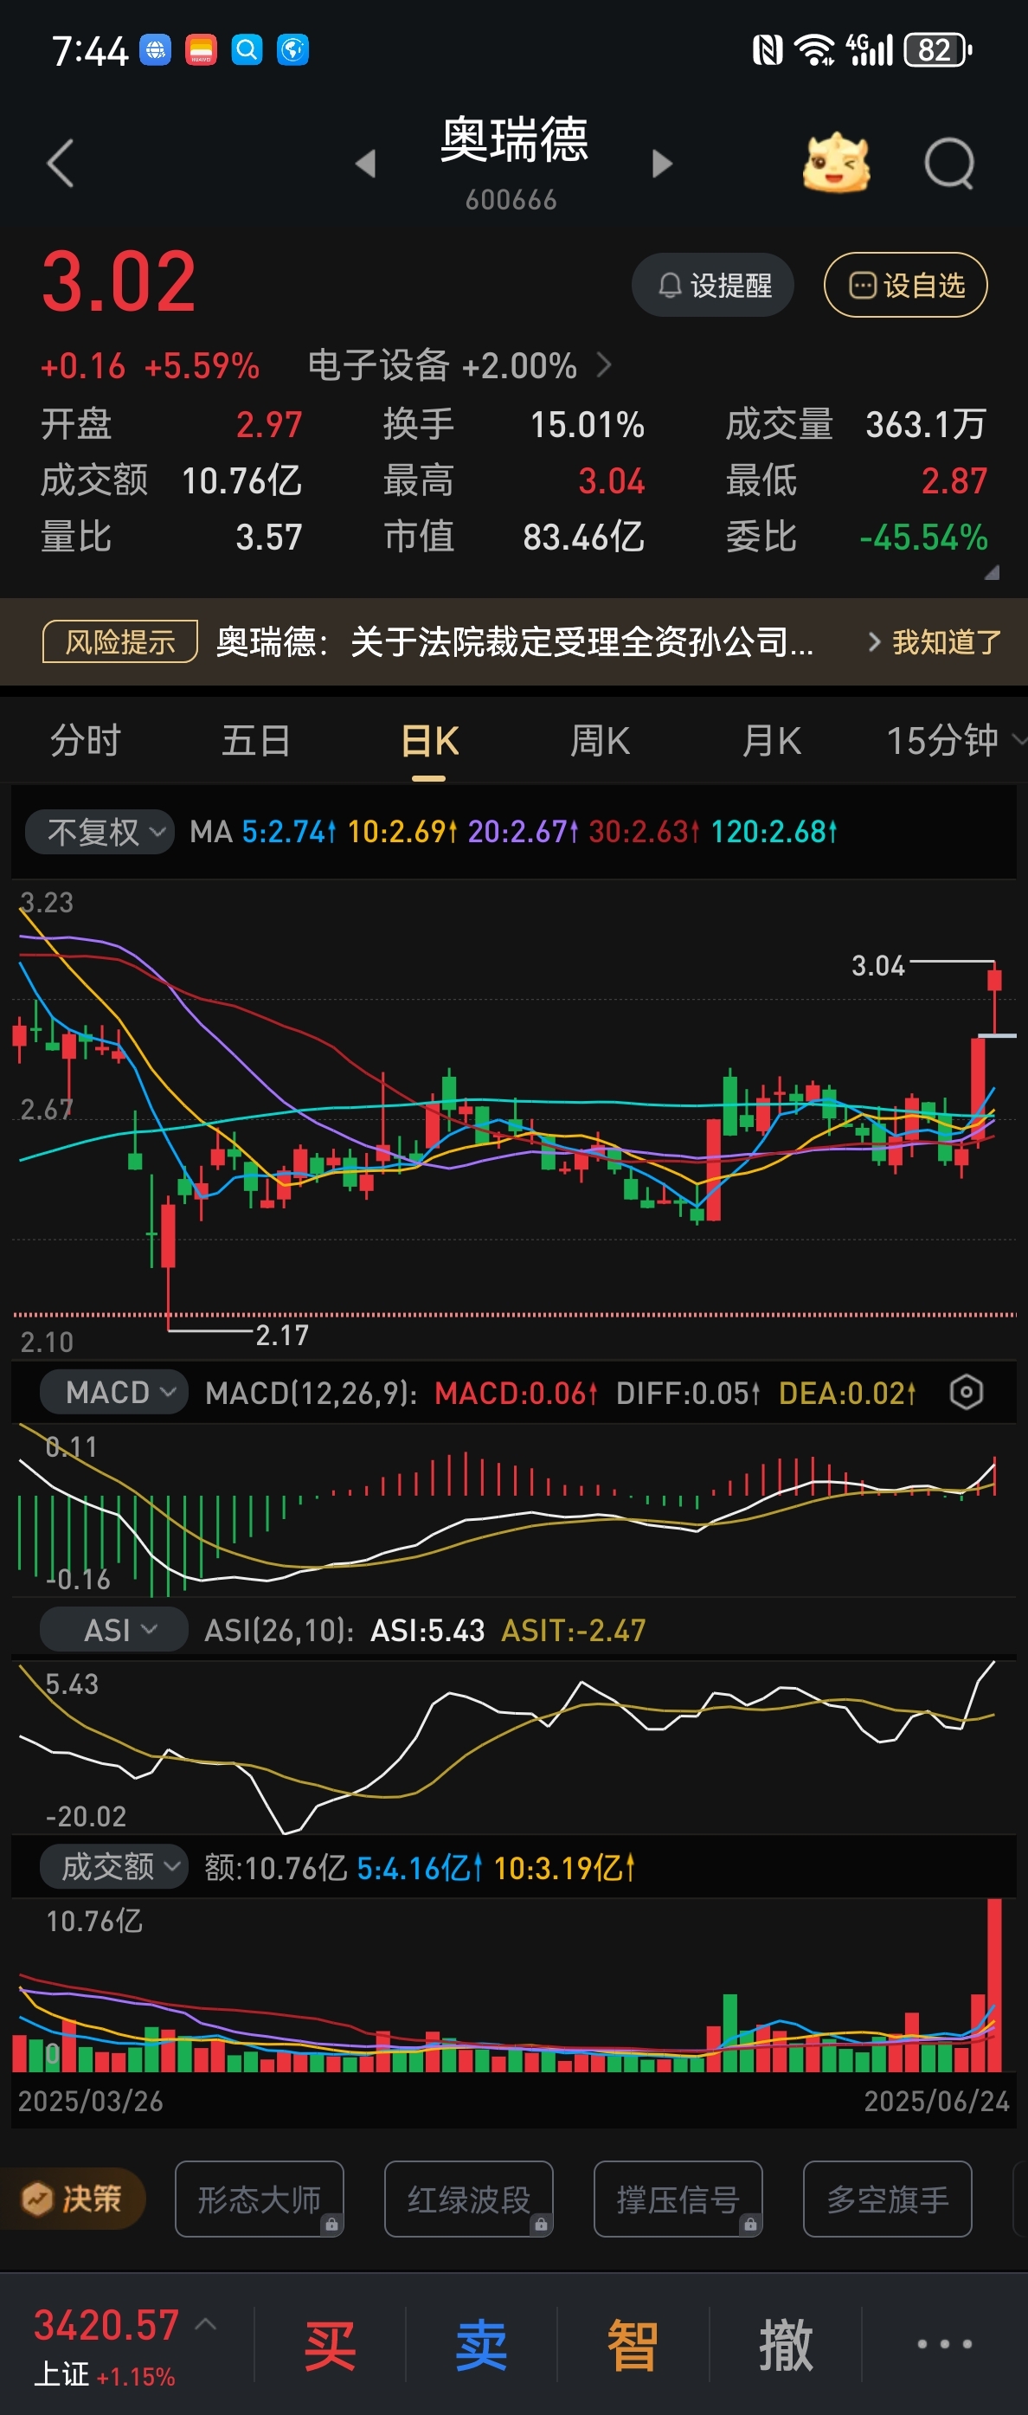
Task: Open the 成交额 indicator dropdown
Action: (x=114, y=1866)
